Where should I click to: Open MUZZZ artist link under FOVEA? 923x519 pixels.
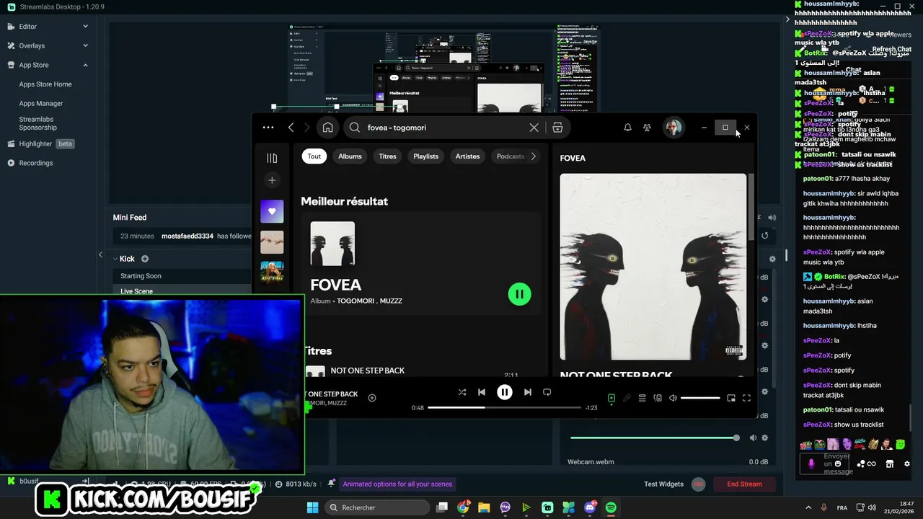(391, 301)
